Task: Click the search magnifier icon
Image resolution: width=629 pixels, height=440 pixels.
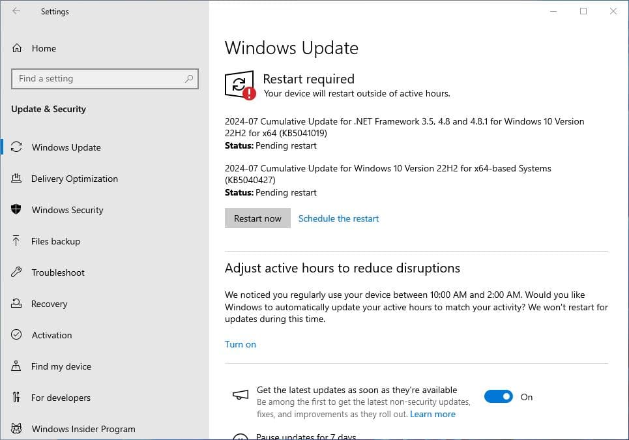Action: (189, 79)
